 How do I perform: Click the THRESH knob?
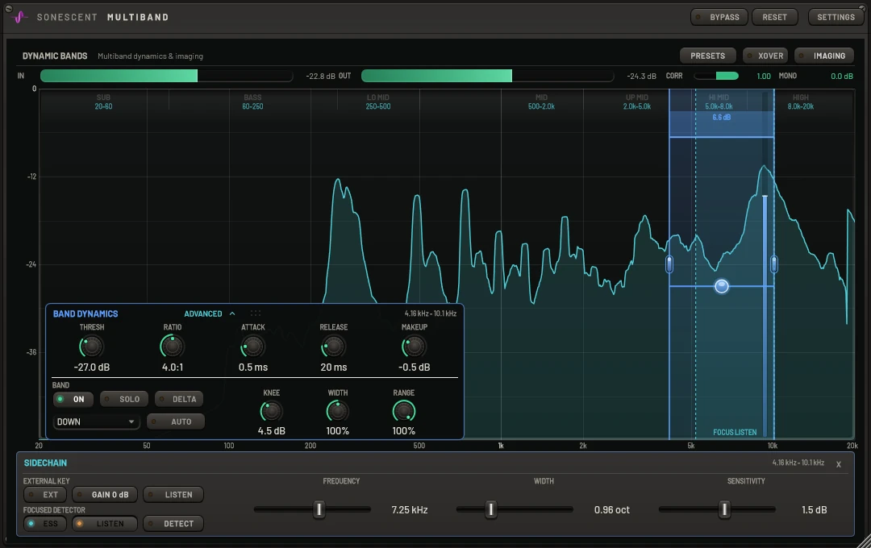pyautogui.click(x=92, y=347)
